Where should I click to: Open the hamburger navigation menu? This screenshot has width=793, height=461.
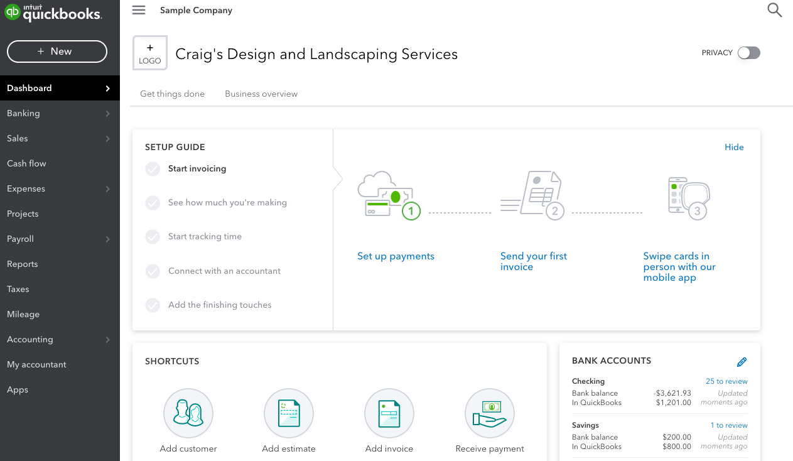139,10
